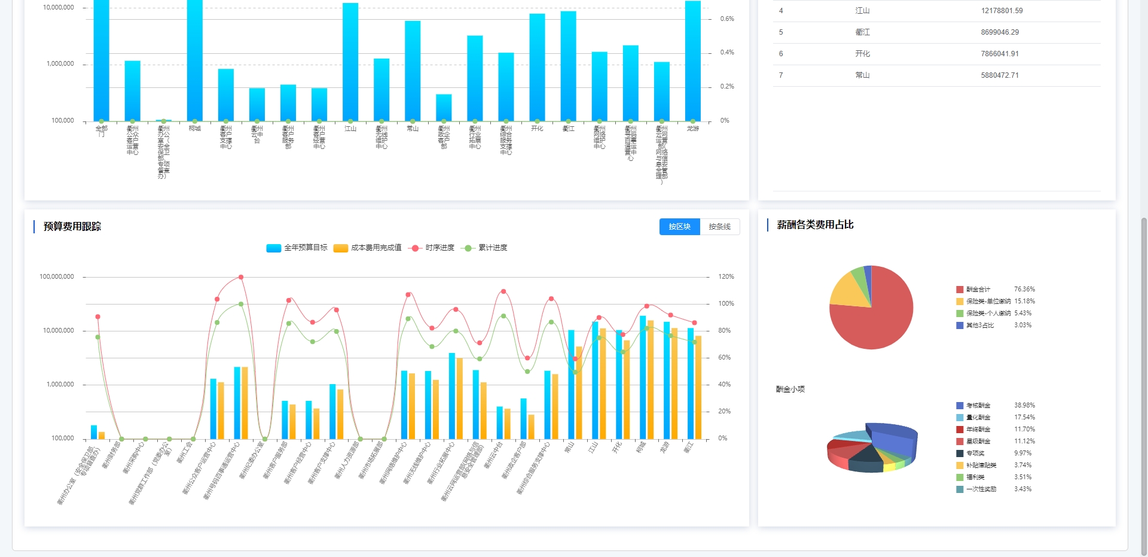The width and height of the screenshot is (1148, 557).
Task: Click the blue raised slice of the 3D pie
Action: [894, 440]
